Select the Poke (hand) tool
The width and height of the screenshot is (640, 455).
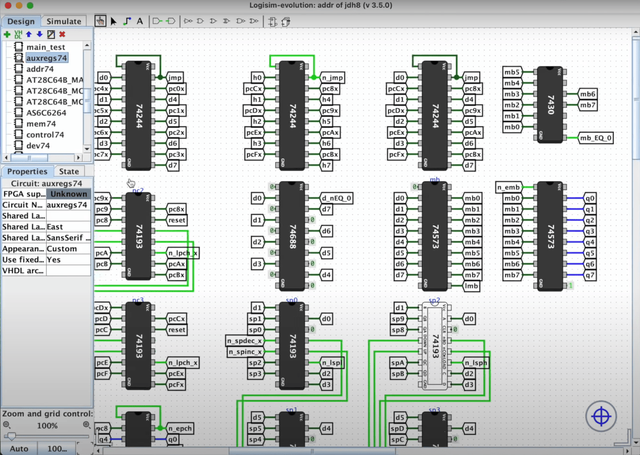click(x=100, y=21)
